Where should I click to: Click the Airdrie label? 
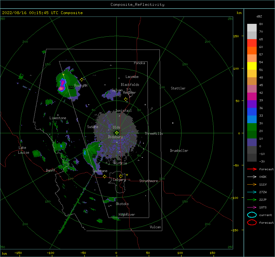[120, 163]
